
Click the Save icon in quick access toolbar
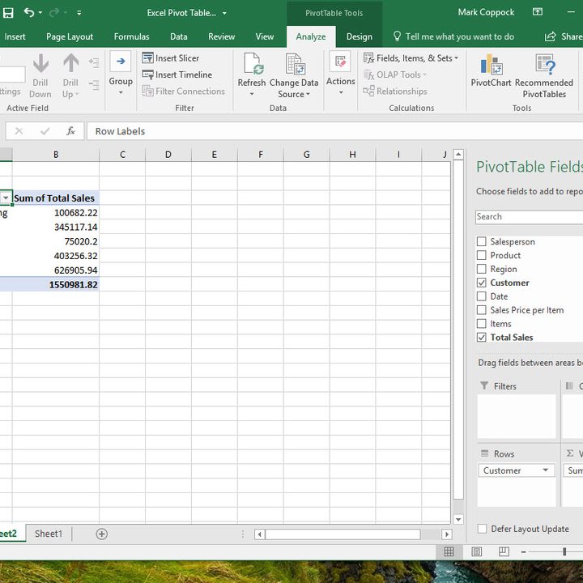8,13
